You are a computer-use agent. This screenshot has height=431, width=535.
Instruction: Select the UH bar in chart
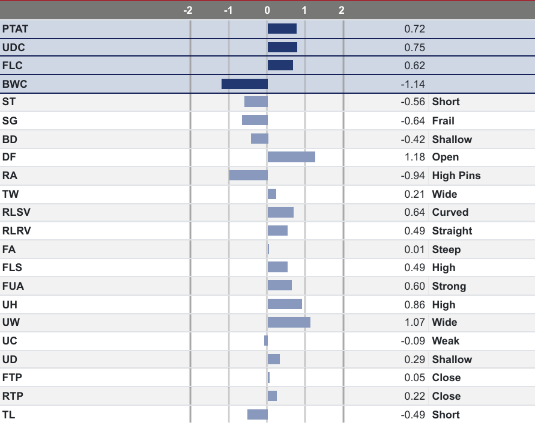point(285,304)
